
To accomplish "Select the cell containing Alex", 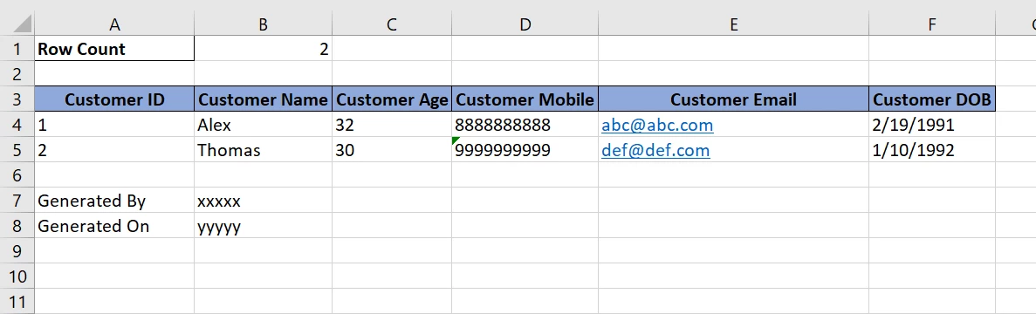I will (x=263, y=124).
